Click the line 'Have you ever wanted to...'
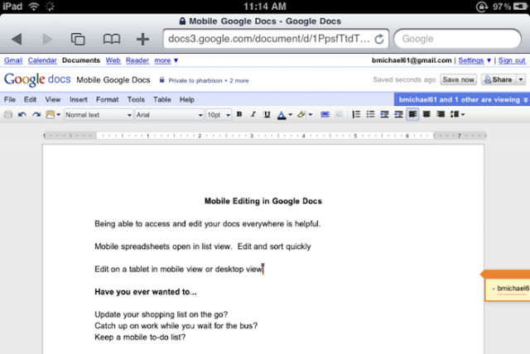Image resolution: width=530 pixels, height=354 pixels. (x=146, y=292)
